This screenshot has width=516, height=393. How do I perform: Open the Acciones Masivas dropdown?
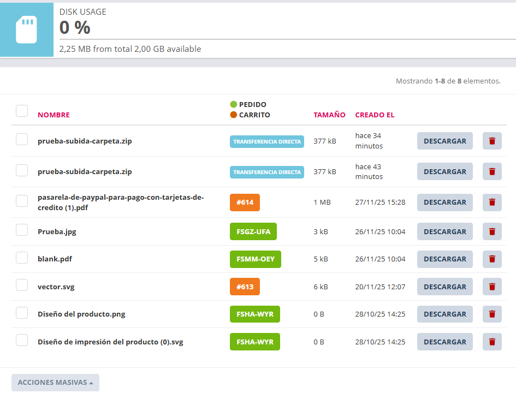click(55, 383)
